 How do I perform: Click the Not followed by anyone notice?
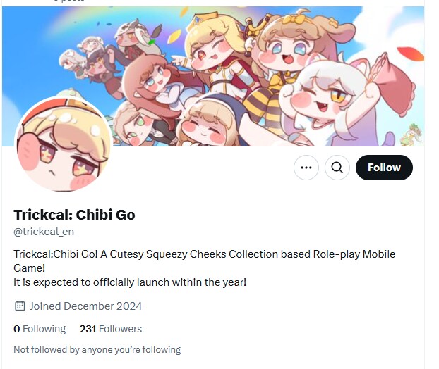point(97,350)
